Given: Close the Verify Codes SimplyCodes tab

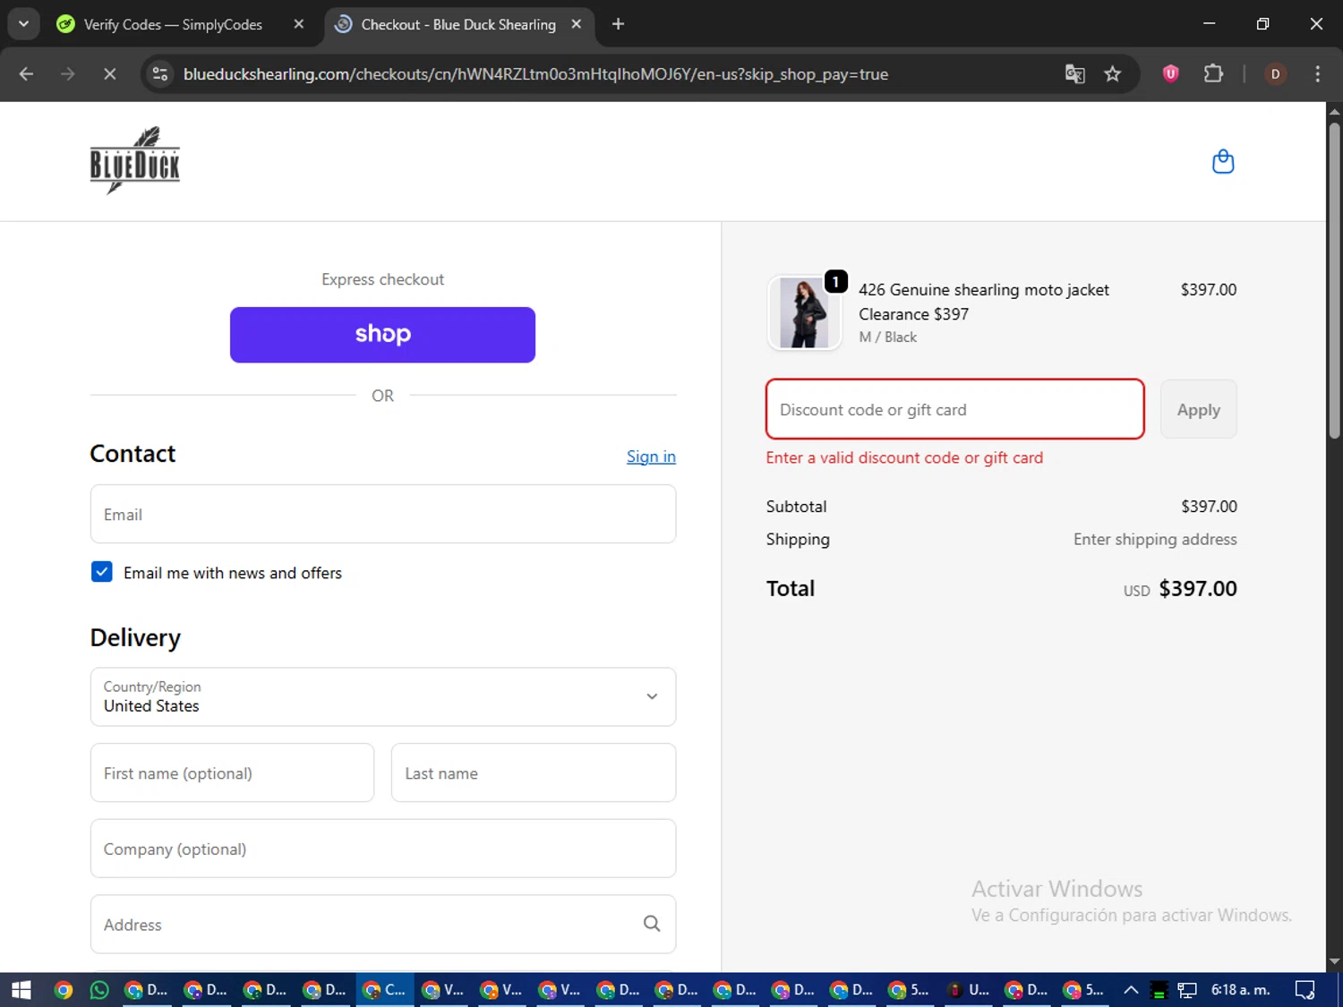Looking at the screenshot, I should pos(299,24).
